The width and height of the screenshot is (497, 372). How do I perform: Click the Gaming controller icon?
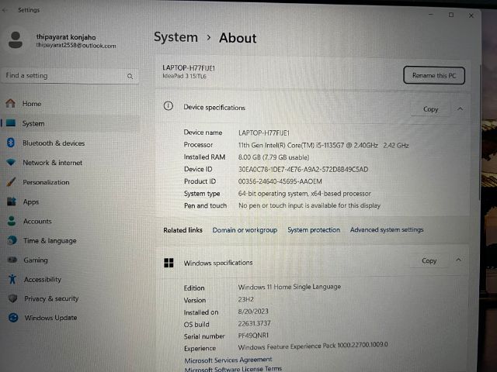pyautogui.click(x=12, y=260)
